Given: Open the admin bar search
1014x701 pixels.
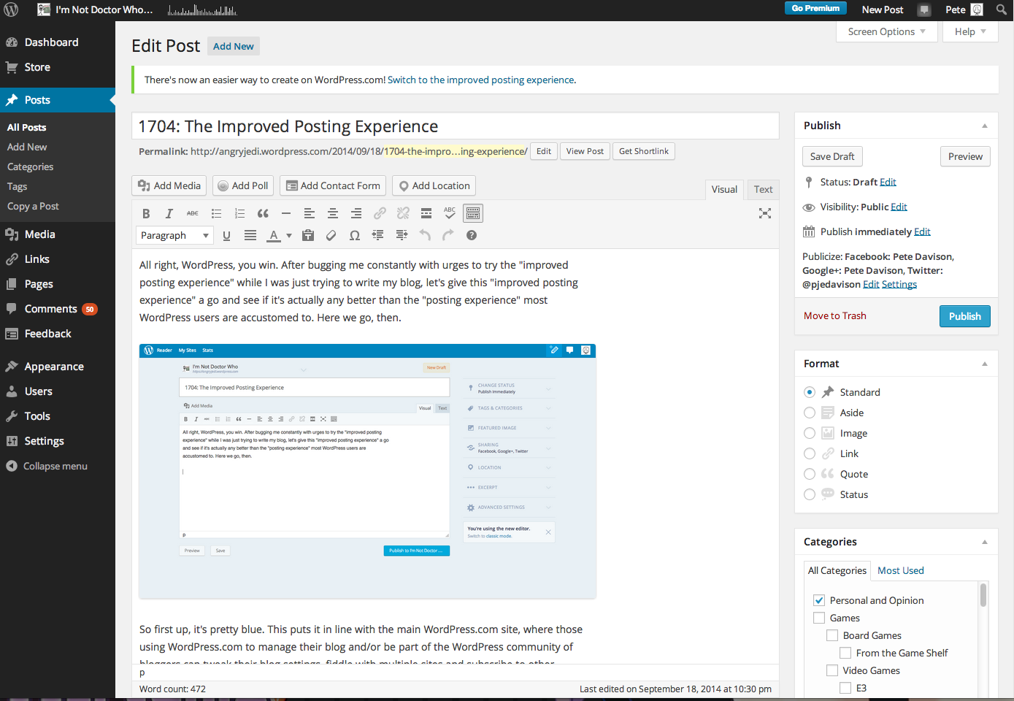Looking at the screenshot, I should pos(1001,9).
